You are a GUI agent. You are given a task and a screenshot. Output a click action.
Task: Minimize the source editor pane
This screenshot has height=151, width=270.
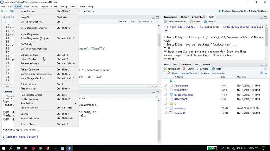(x=154, y=18)
